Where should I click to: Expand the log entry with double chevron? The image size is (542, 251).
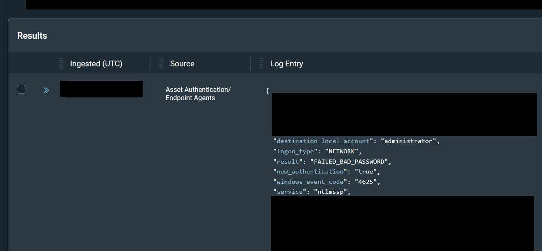46,90
